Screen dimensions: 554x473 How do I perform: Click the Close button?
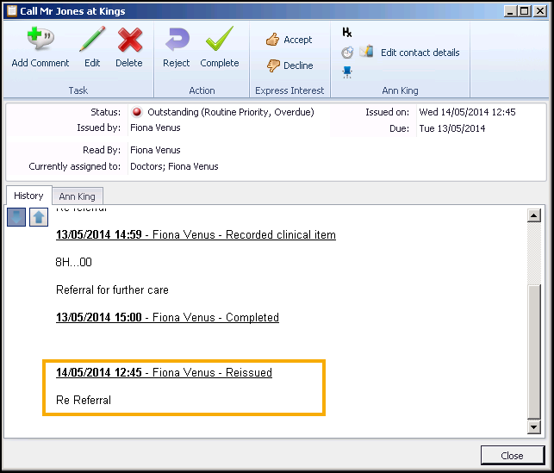tap(512, 456)
